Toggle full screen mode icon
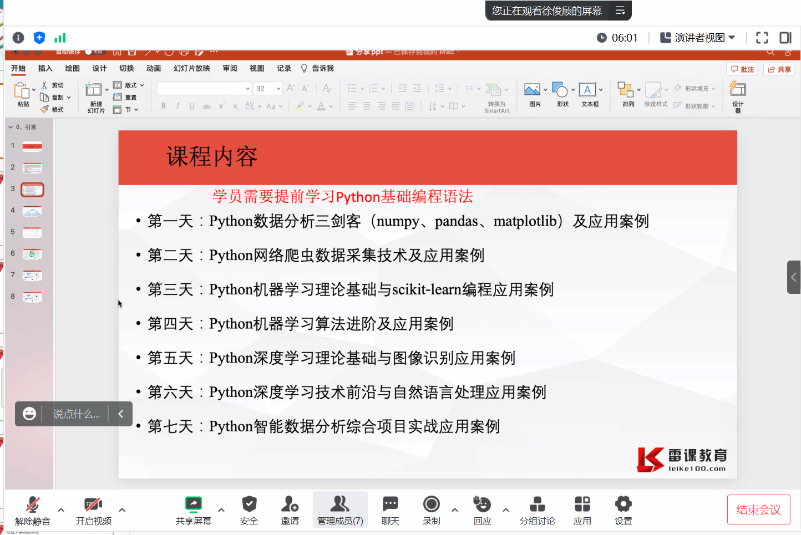The width and height of the screenshot is (801, 535). coord(762,38)
